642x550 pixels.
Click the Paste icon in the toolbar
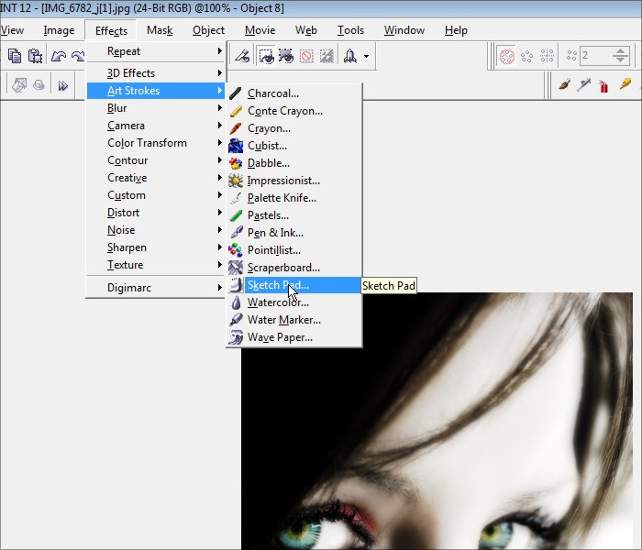pyautogui.click(x=36, y=56)
